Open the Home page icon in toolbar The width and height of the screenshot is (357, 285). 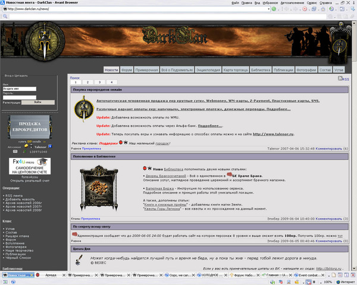click(x=323, y=9)
